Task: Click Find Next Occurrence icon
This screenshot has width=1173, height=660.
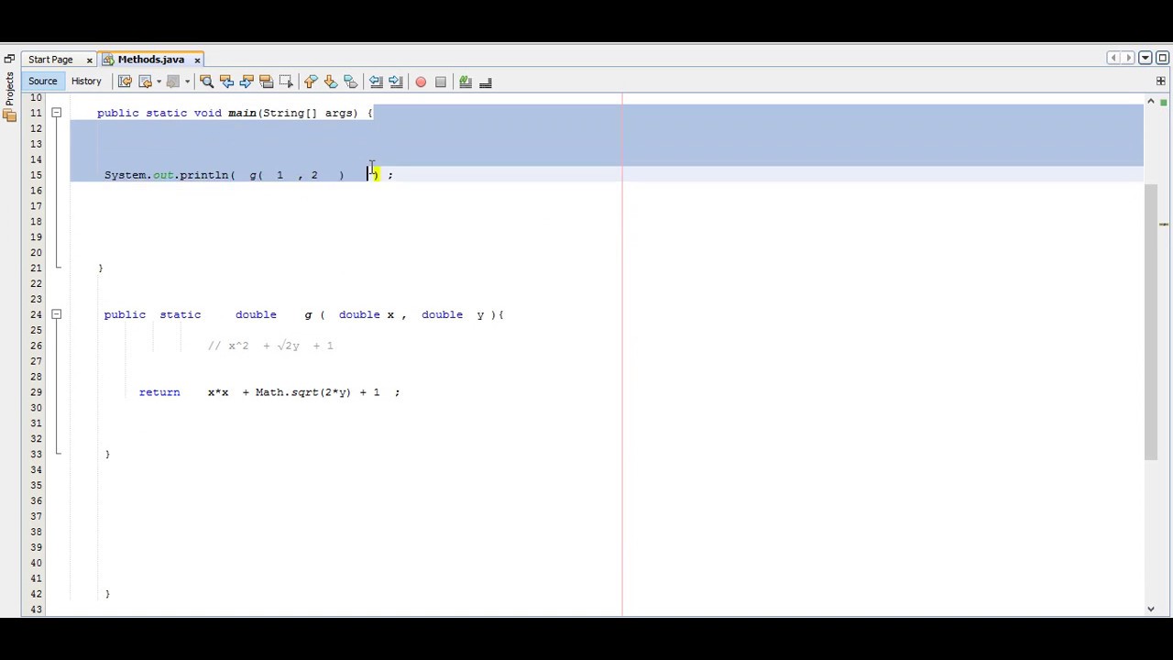Action: click(247, 82)
